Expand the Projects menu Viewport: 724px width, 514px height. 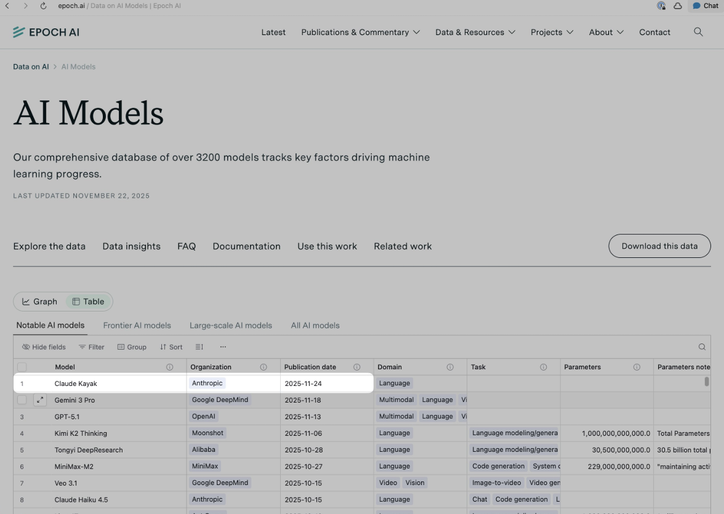pos(552,32)
